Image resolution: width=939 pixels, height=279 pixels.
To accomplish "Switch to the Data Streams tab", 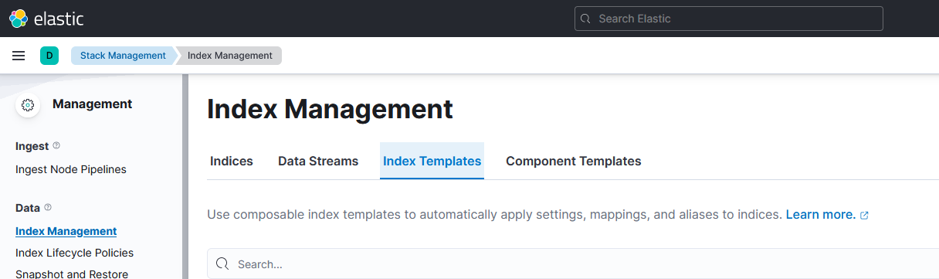I will [x=318, y=161].
